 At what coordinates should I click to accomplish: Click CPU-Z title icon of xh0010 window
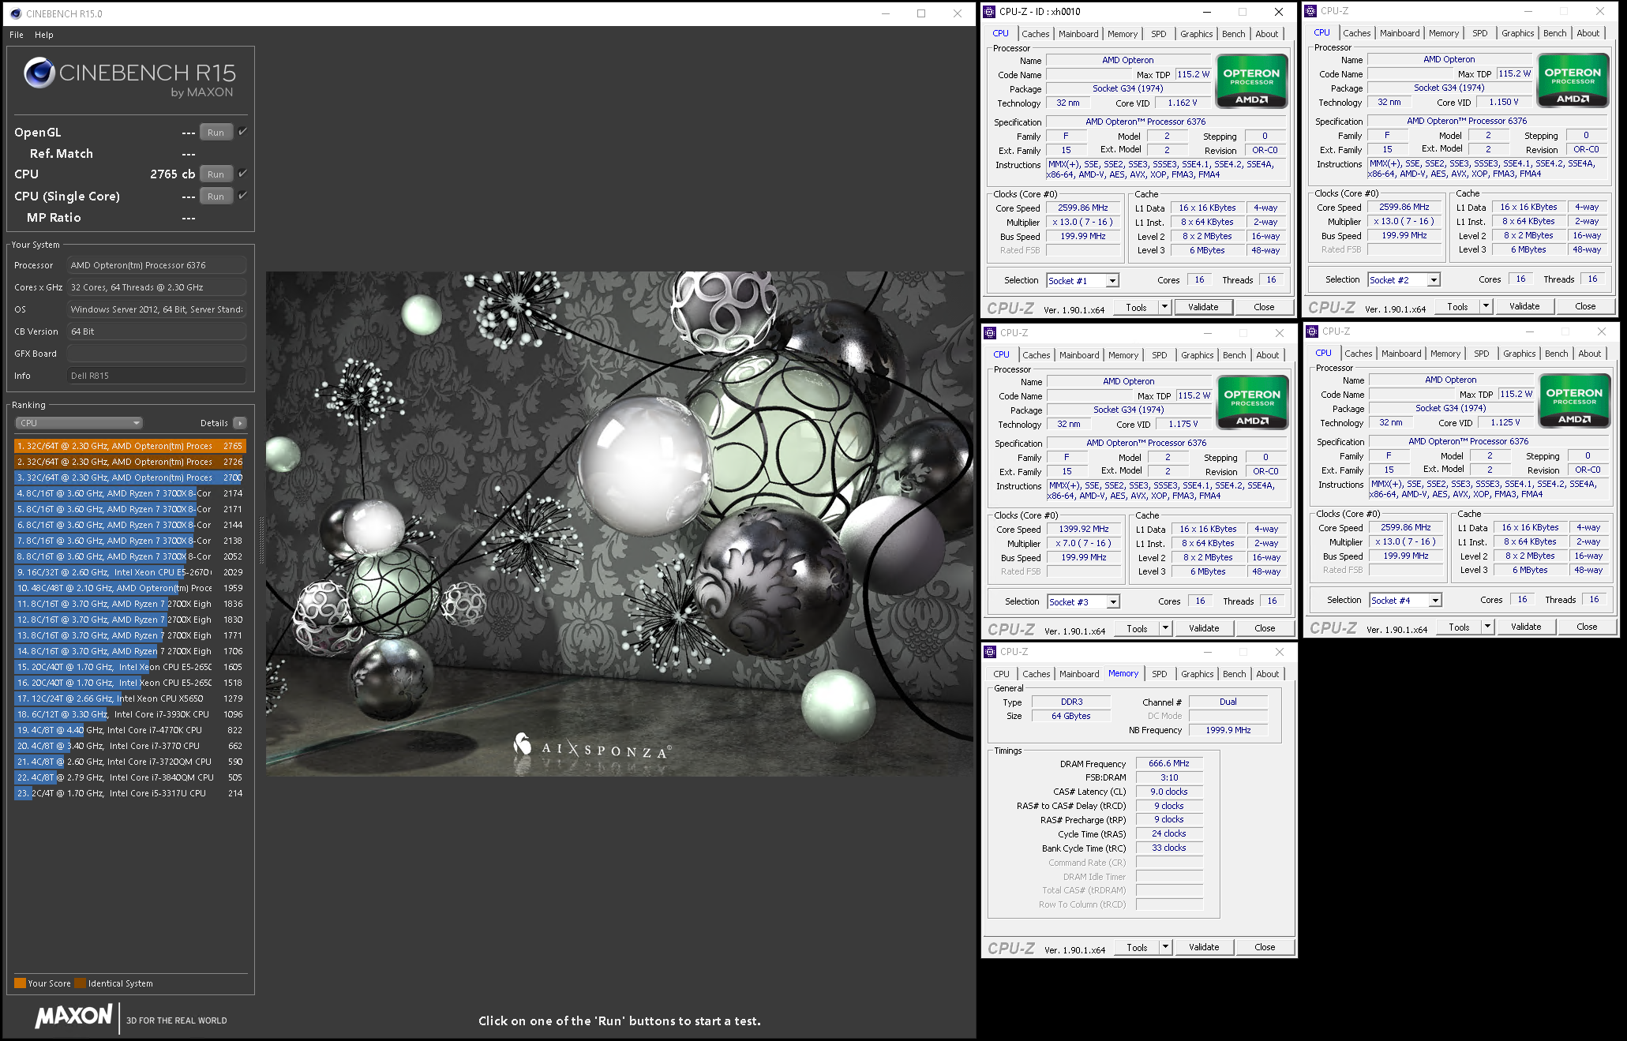pos(989,12)
